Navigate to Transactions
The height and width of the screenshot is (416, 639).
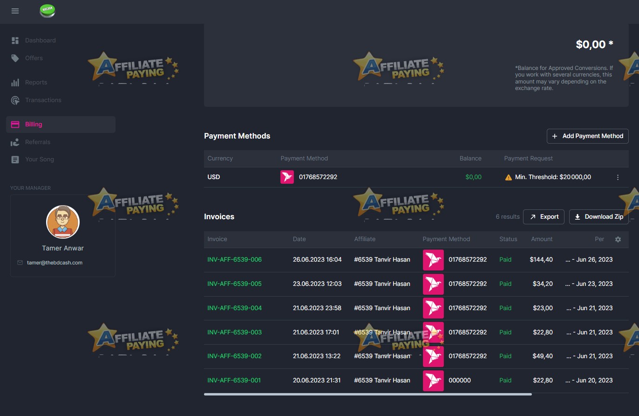(43, 100)
